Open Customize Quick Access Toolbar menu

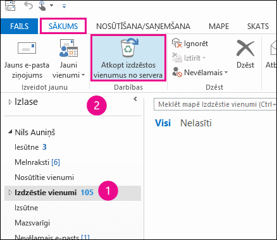point(65,6)
